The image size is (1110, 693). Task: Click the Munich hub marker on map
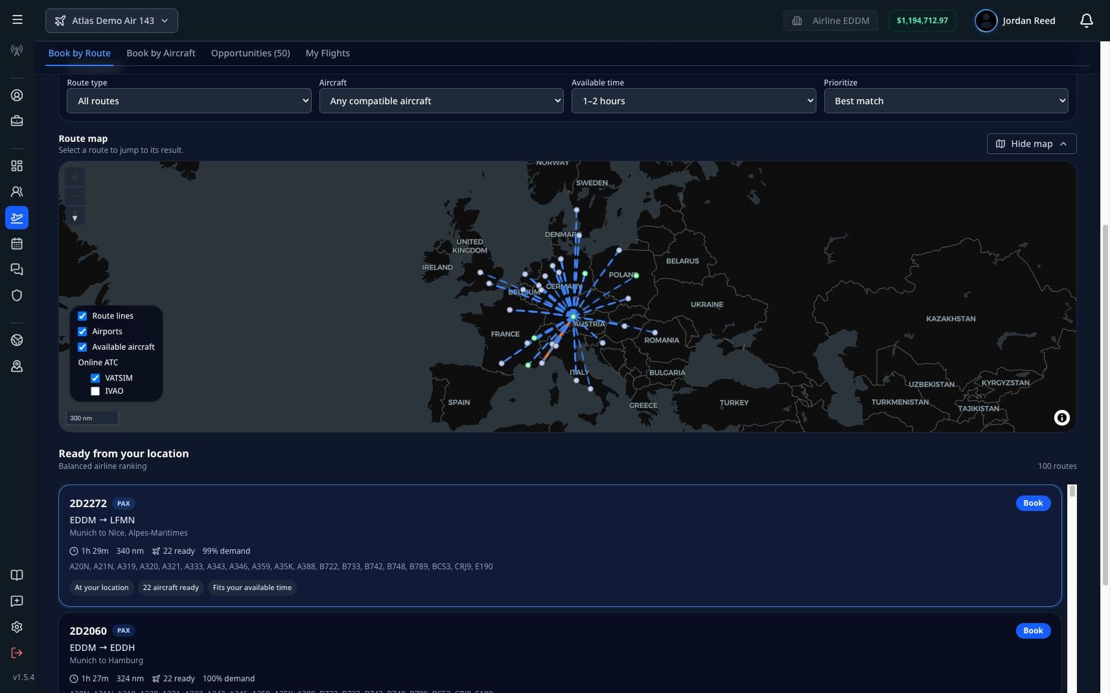[573, 316]
